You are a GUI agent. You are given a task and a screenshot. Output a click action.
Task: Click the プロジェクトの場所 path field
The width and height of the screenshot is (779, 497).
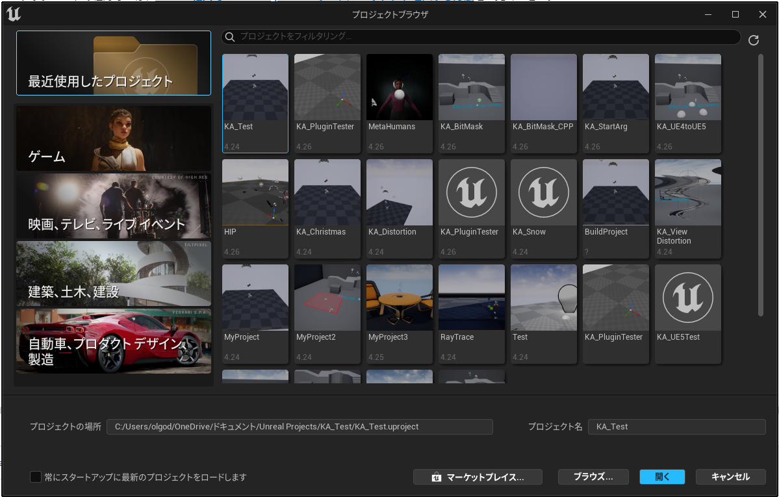(300, 426)
